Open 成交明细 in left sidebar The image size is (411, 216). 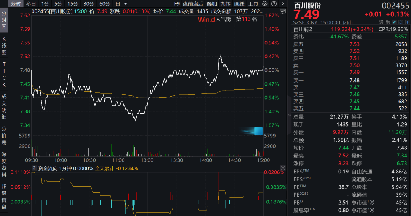pyautogui.click(x=4, y=106)
